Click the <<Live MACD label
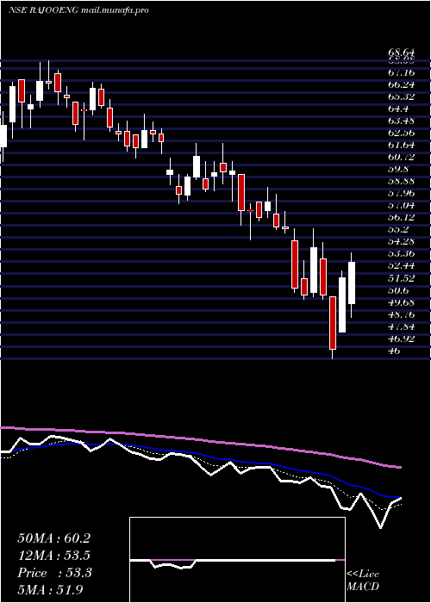The image size is (431, 603). [x=363, y=581]
